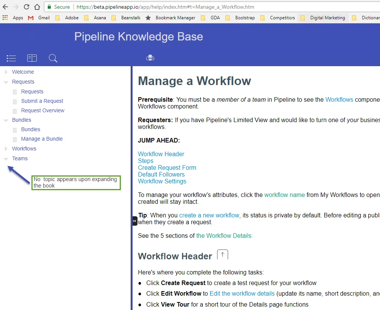Image resolution: width=380 pixels, height=310 pixels.
Task: Open the Gmail bookmark
Action: click(39, 18)
